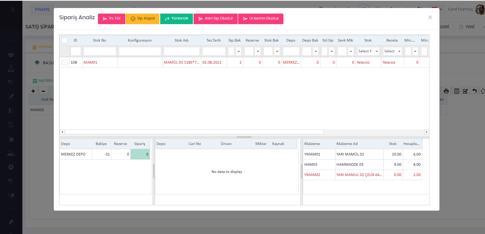Sort by the Tes.Tarih column header

pyautogui.click(x=213, y=40)
